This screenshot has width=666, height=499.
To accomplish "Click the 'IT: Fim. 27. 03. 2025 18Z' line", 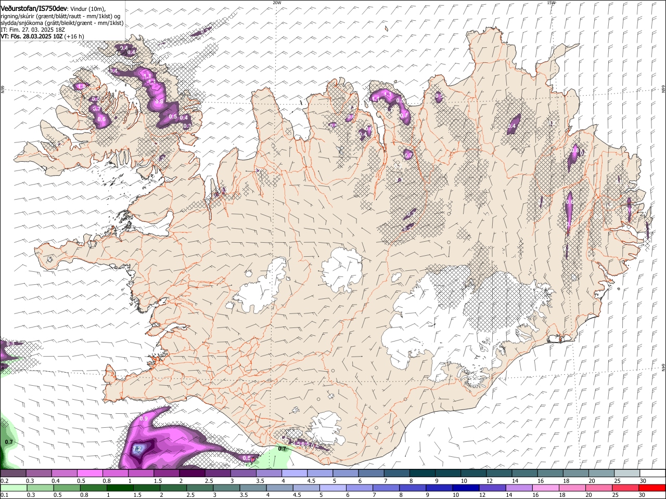I will point(33,30).
